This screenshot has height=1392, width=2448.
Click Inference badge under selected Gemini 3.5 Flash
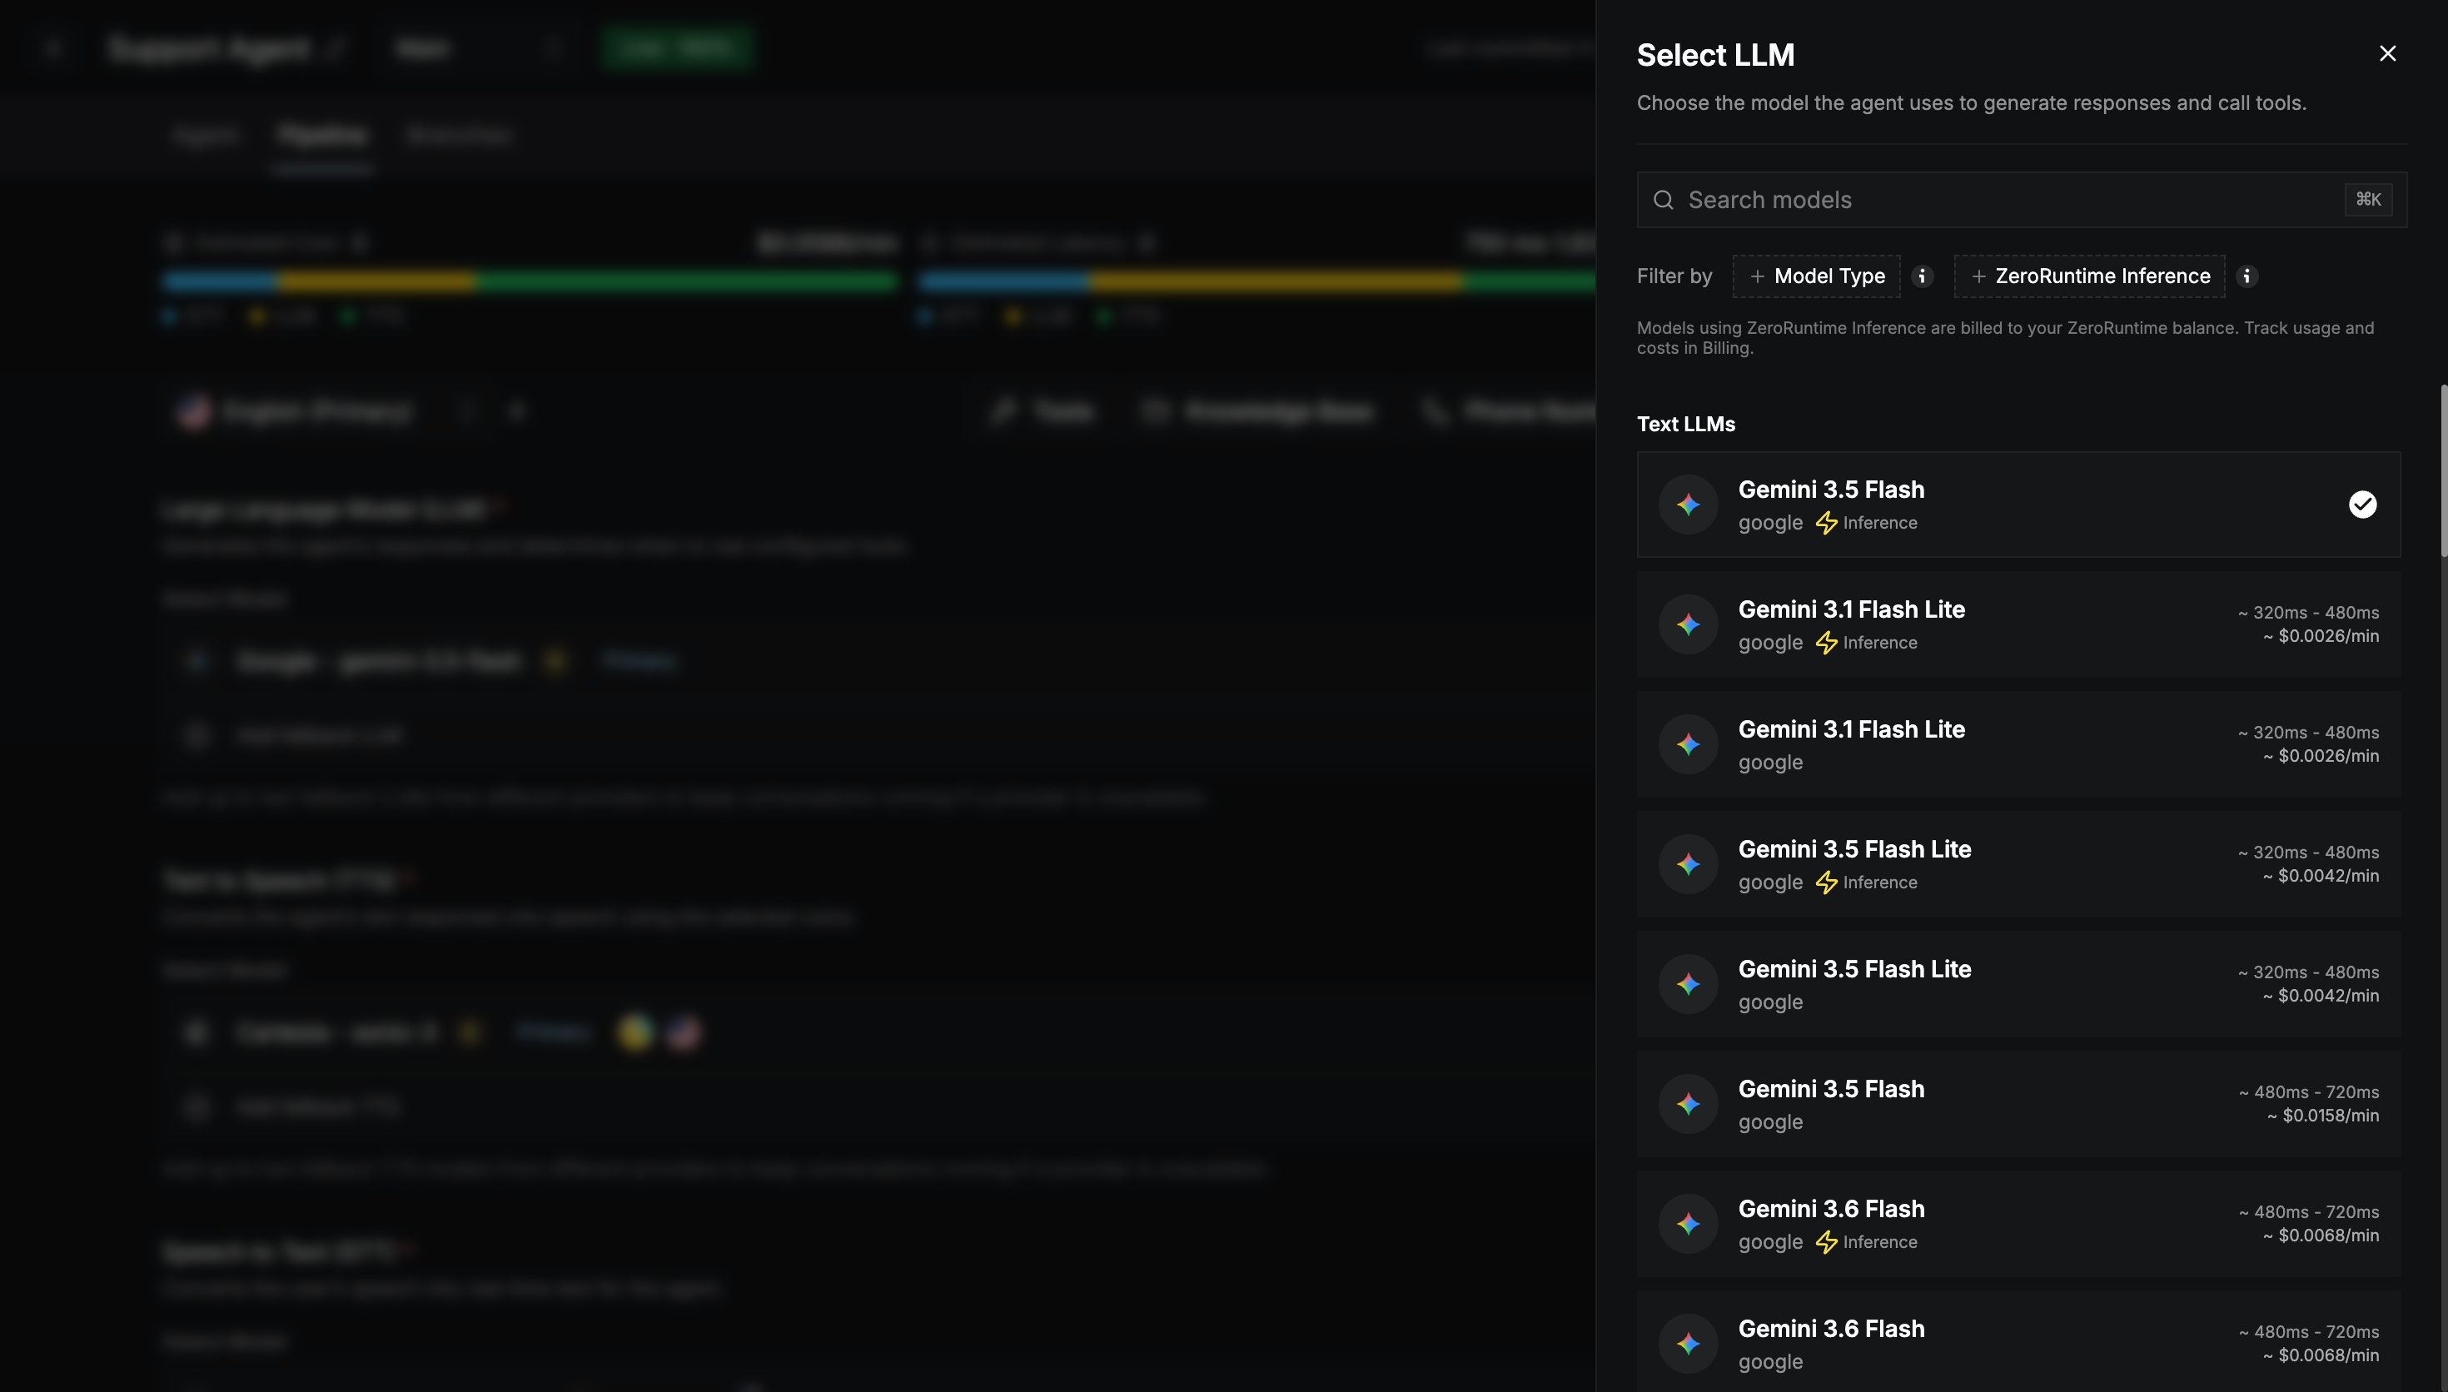click(1866, 523)
